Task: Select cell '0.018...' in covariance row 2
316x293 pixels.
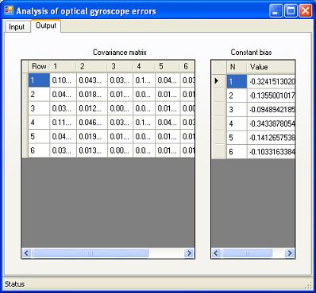Action: click(x=92, y=94)
